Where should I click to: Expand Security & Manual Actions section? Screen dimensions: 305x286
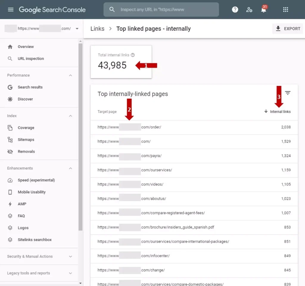pyautogui.click(x=70, y=256)
